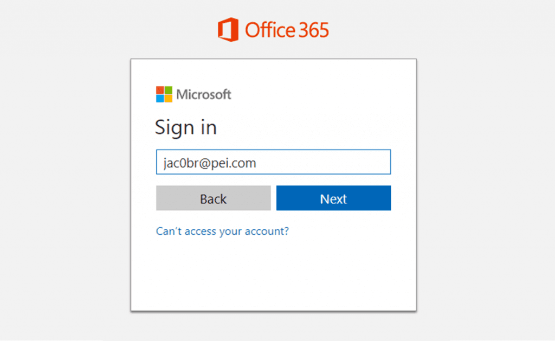Click the orange Office 365 book icon
This screenshot has width=555, height=341.
[229, 30]
